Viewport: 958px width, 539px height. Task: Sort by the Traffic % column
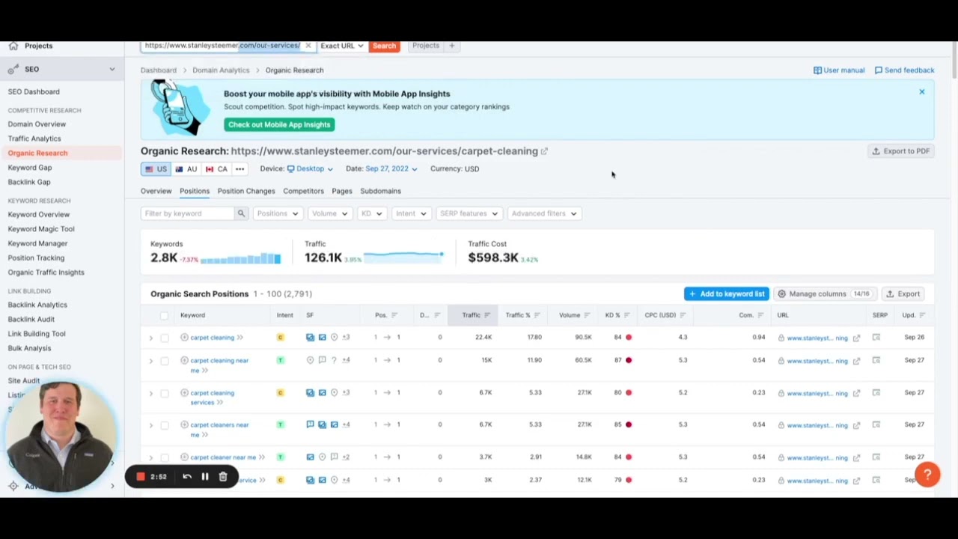[522, 315]
